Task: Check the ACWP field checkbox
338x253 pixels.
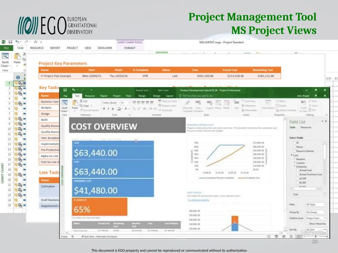Action: click(298, 179)
